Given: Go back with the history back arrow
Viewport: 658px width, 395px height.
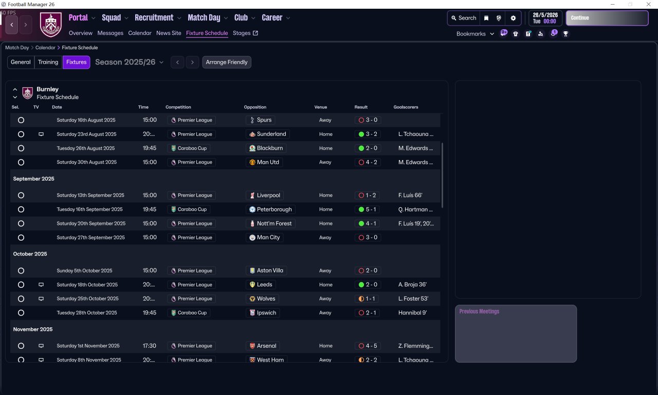Looking at the screenshot, I should [12, 25].
